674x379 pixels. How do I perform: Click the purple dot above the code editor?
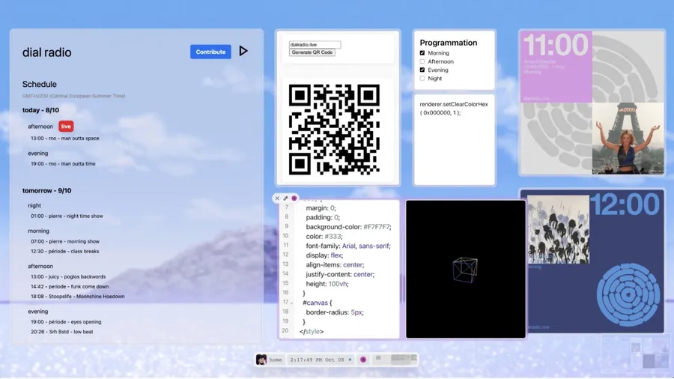coord(294,198)
